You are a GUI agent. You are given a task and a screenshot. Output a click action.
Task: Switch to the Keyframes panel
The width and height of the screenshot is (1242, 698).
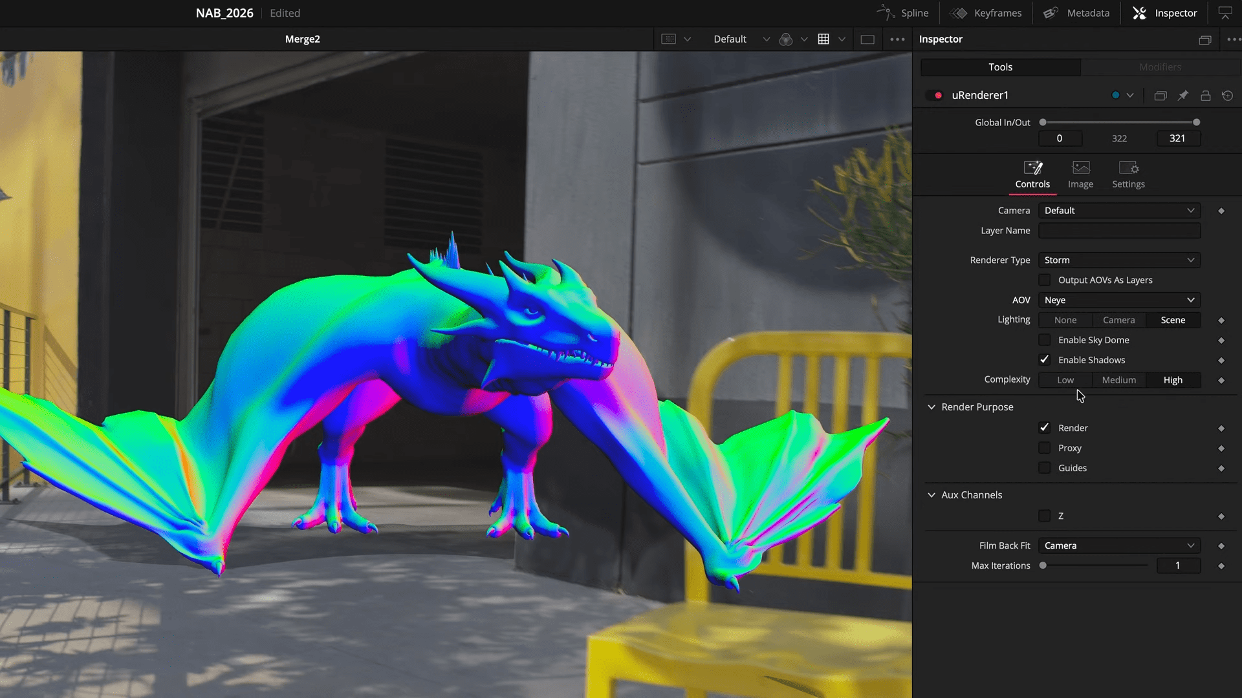tap(986, 13)
